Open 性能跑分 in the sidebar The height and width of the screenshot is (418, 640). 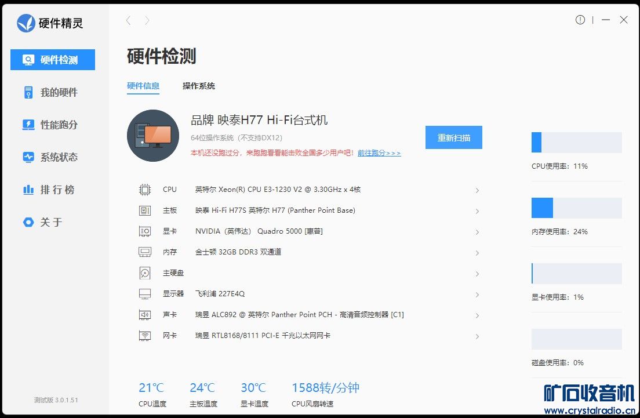pos(53,125)
